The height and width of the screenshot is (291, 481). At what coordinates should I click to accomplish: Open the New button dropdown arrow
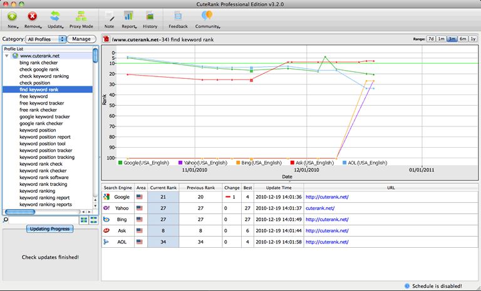tap(18, 28)
